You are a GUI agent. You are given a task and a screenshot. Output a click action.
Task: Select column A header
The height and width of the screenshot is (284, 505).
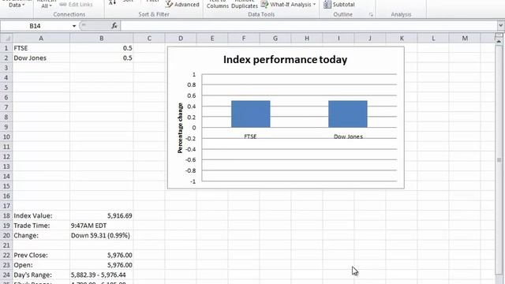41,38
